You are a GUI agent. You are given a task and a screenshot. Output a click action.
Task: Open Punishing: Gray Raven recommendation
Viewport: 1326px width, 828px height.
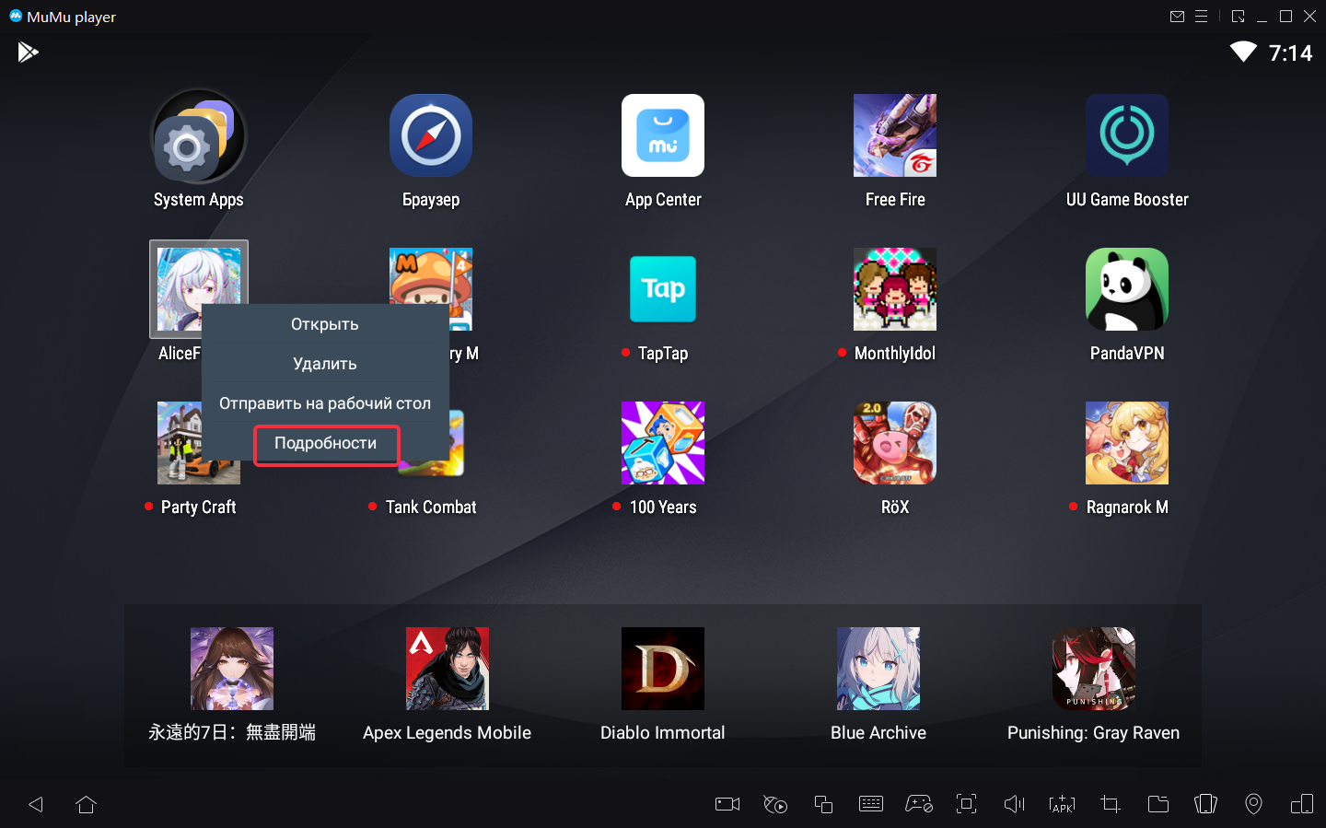[x=1094, y=669]
